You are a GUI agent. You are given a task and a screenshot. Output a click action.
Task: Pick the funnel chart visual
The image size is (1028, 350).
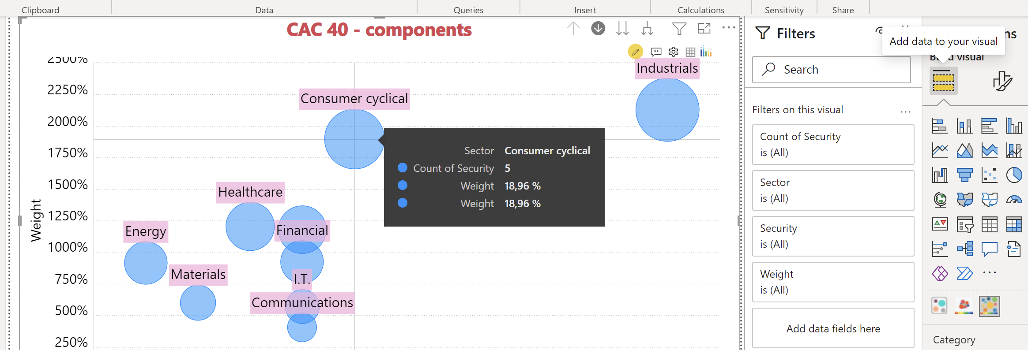click(964, 175)
